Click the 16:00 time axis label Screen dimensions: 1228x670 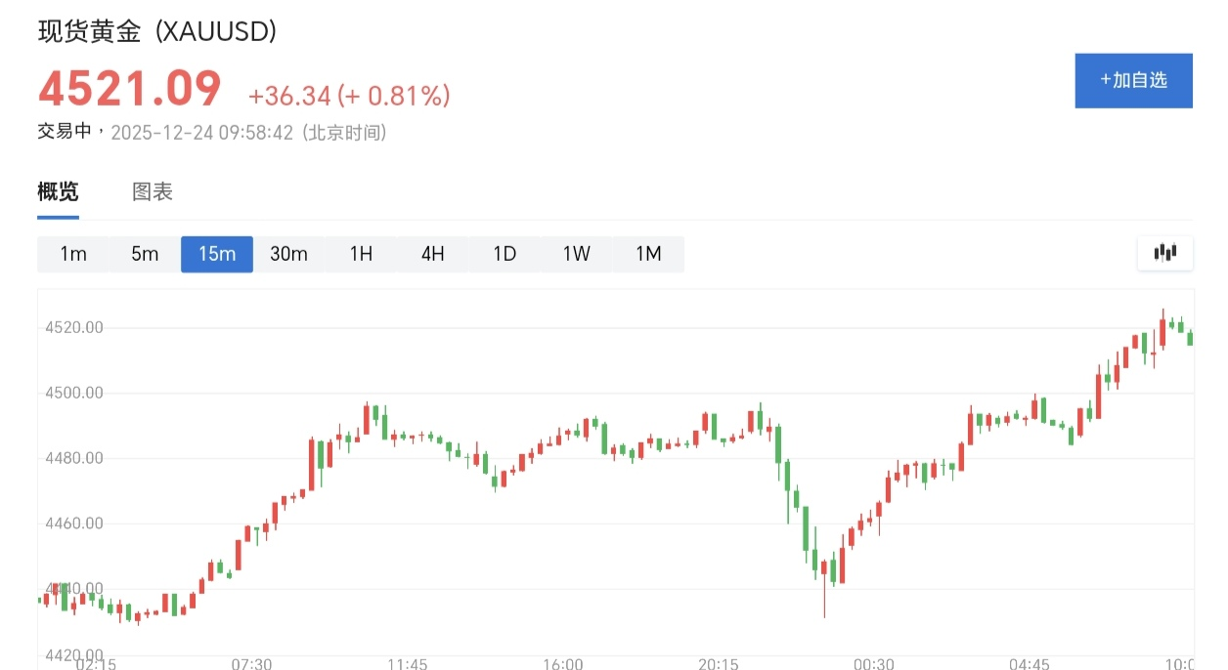(562, 663)
